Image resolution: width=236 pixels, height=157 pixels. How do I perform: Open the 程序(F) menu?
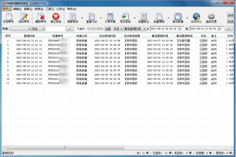[7, 9]
